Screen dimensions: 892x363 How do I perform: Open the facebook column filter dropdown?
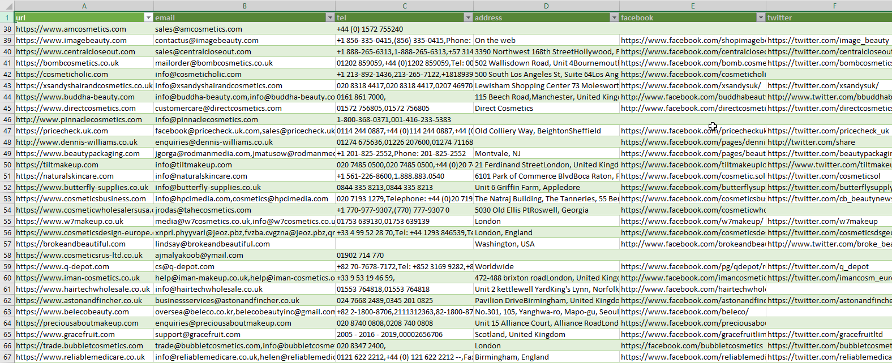761,18
